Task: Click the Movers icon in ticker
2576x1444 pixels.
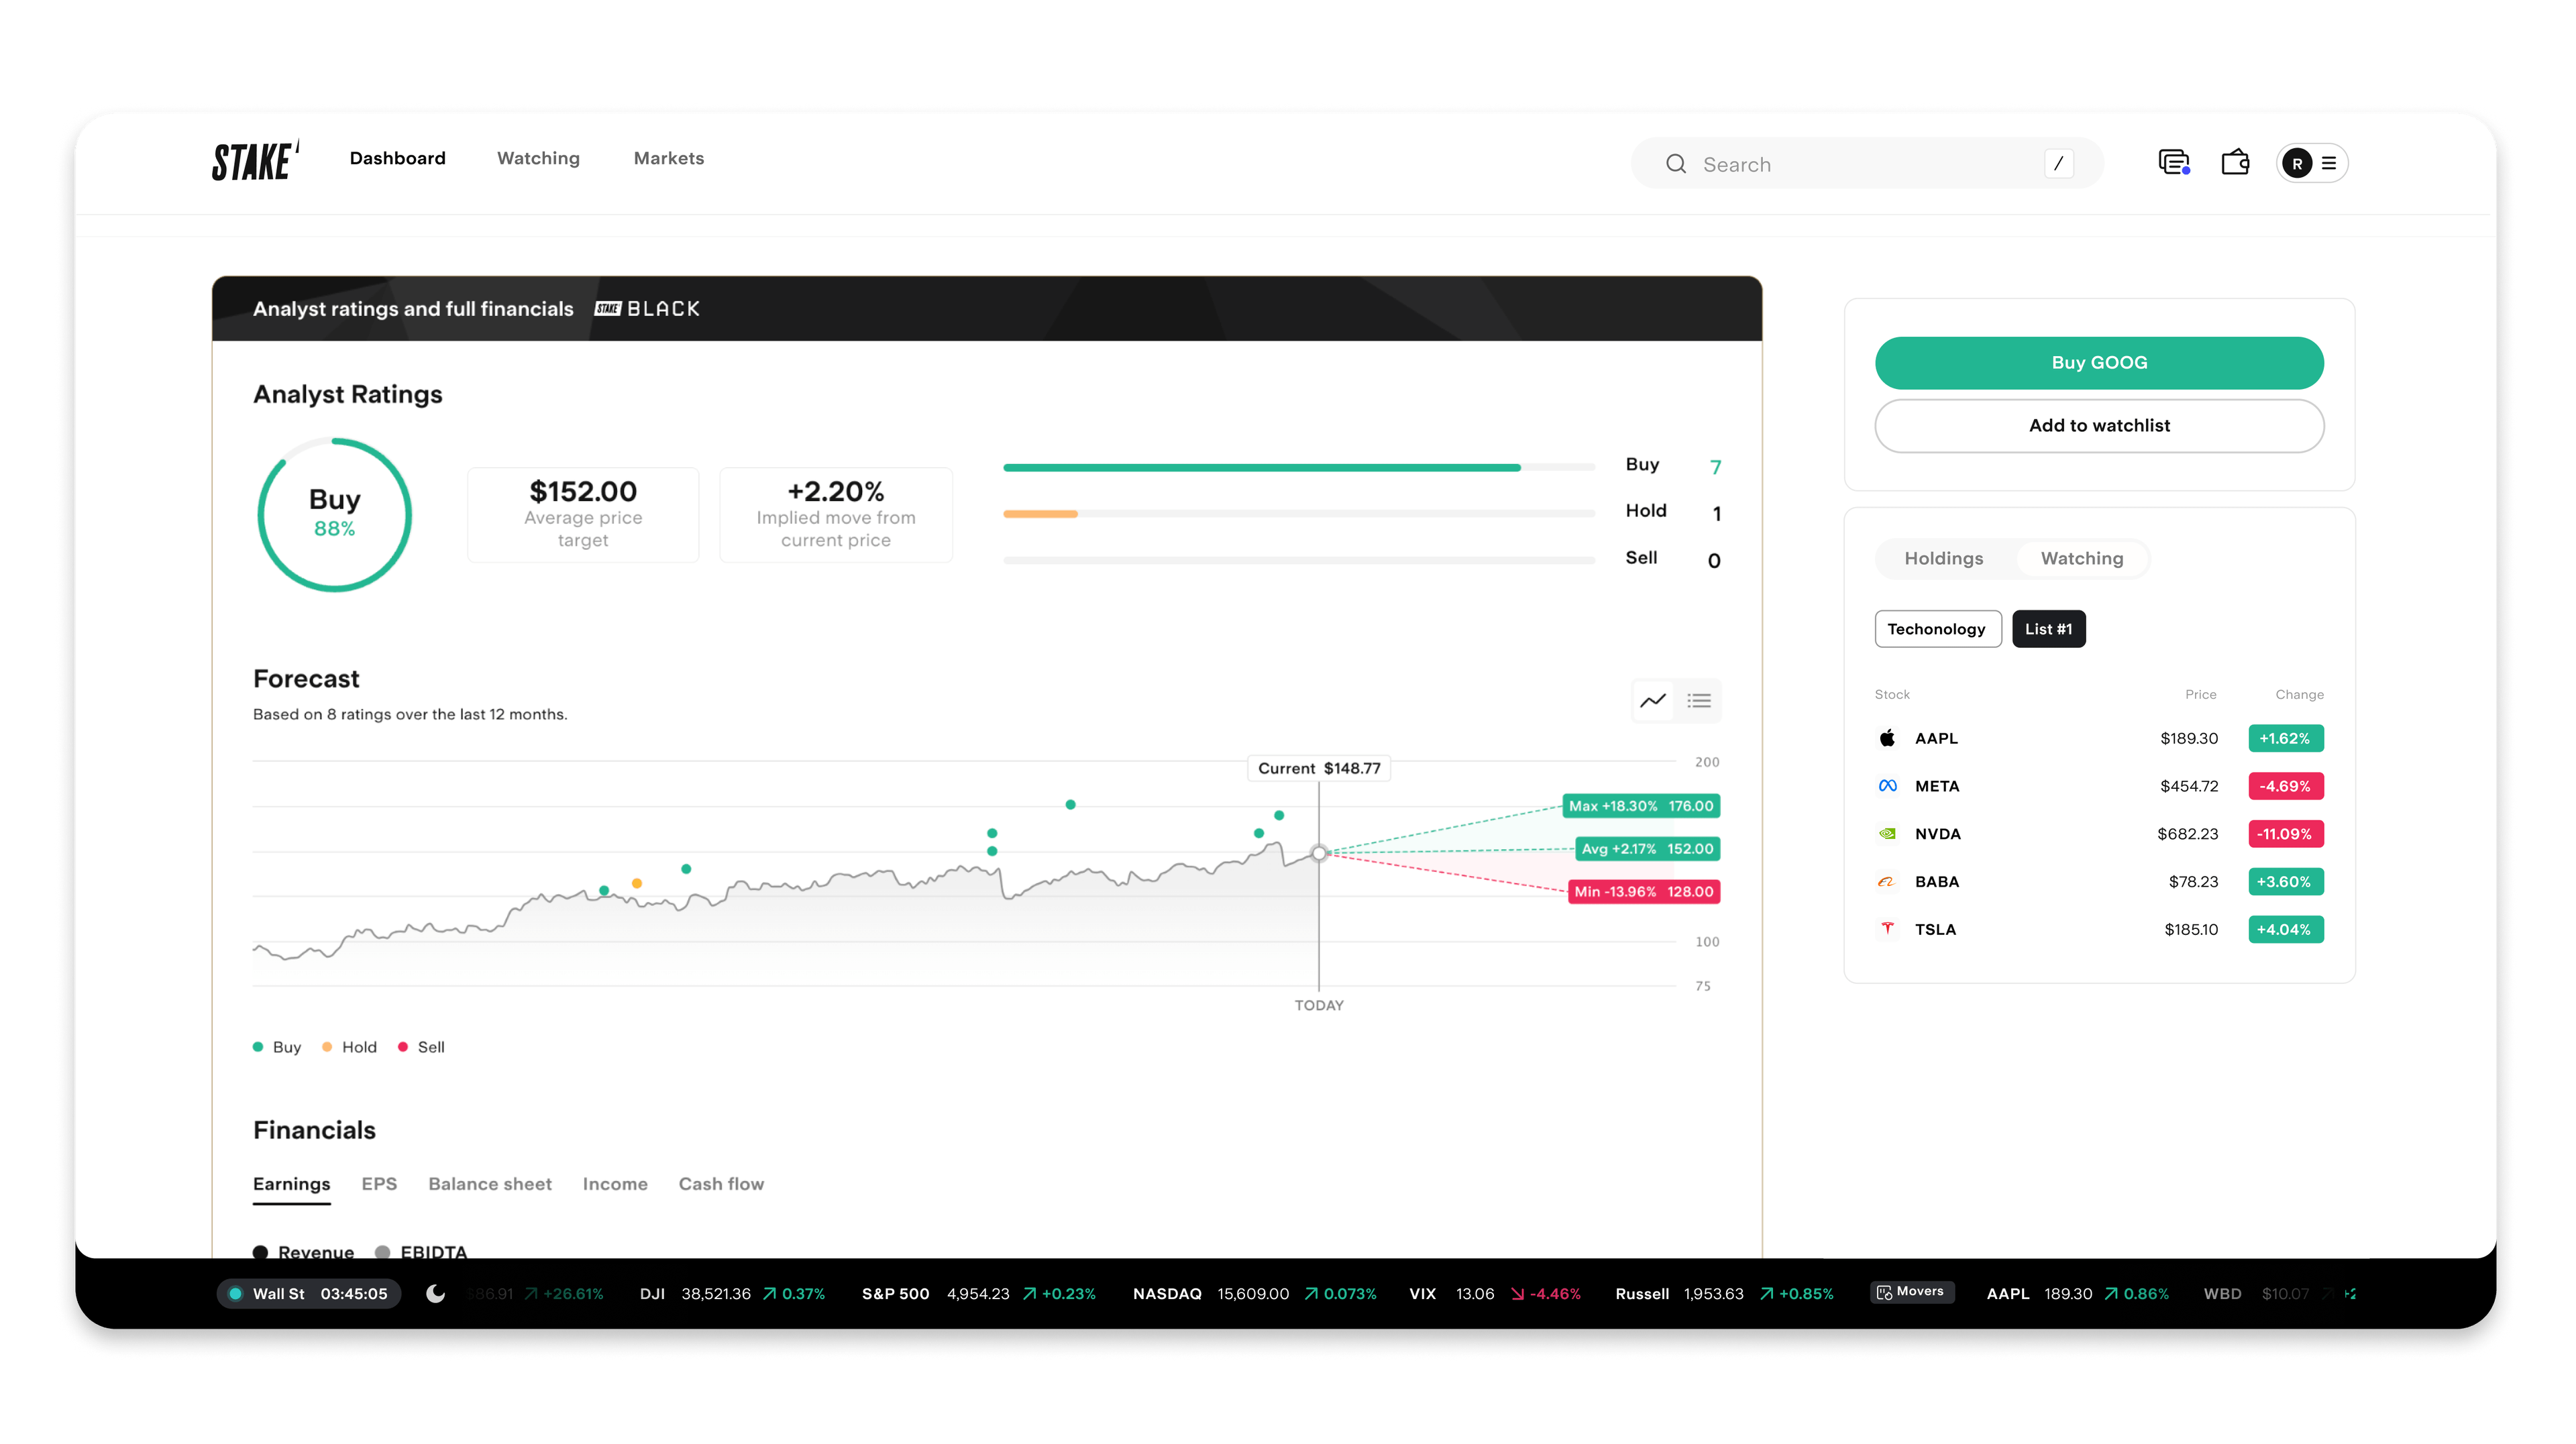Action: (x=1885, y=1292)
